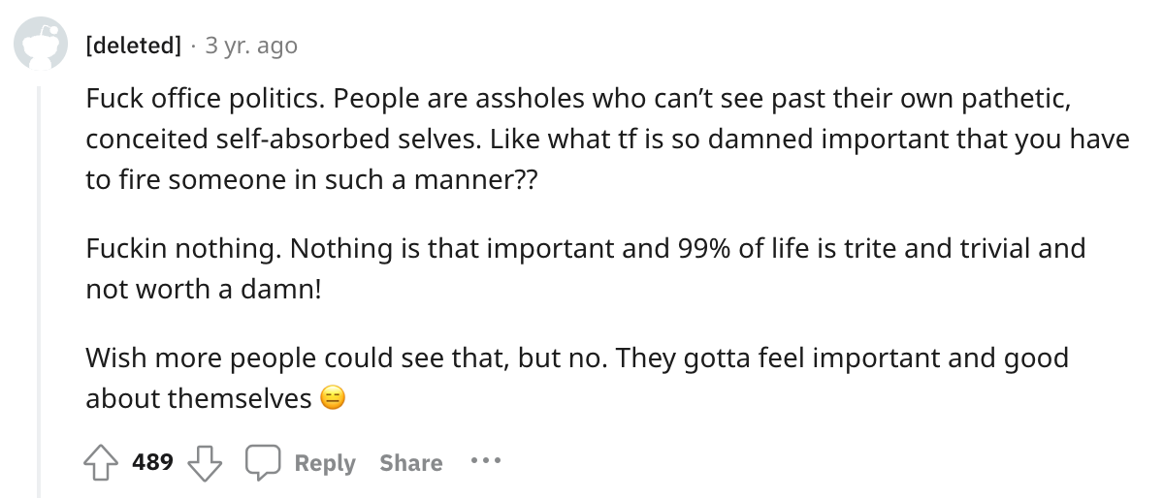Click the 'not worth a damn!' line
Viewport: 1164px width, 498px height.
pyautogui.click(x=204, y=289)
